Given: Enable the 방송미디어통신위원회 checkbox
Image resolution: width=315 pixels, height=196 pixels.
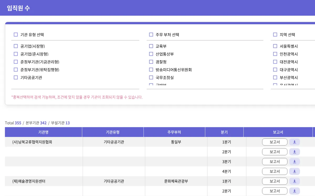Looking at the screenshot, I should click(151, 70).
